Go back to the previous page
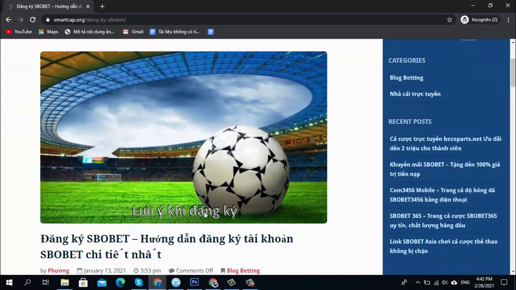This screenshot has width=516, height=290. pyautogui.click(x=8, y=19)
